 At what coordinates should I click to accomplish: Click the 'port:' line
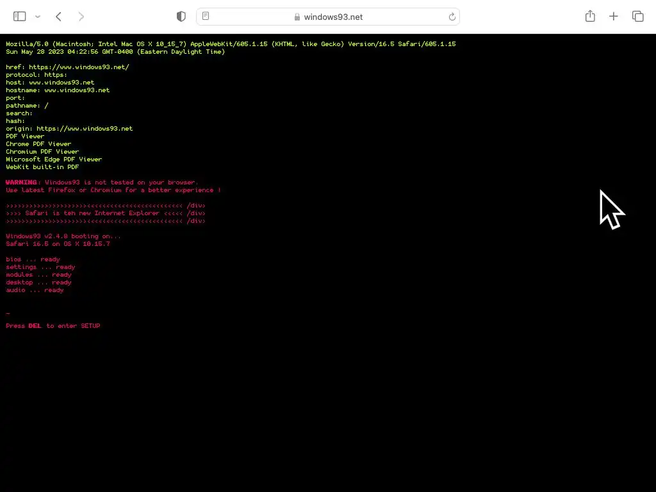click(x=15, y=98)
